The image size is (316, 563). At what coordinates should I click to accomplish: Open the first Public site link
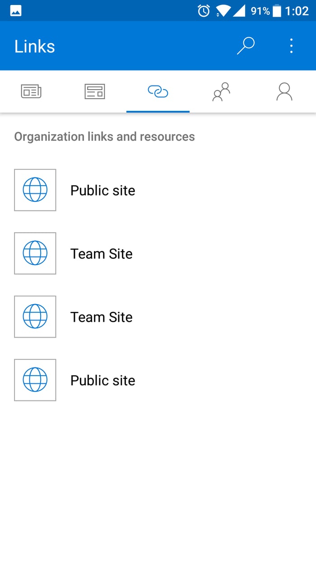(102, 190)
